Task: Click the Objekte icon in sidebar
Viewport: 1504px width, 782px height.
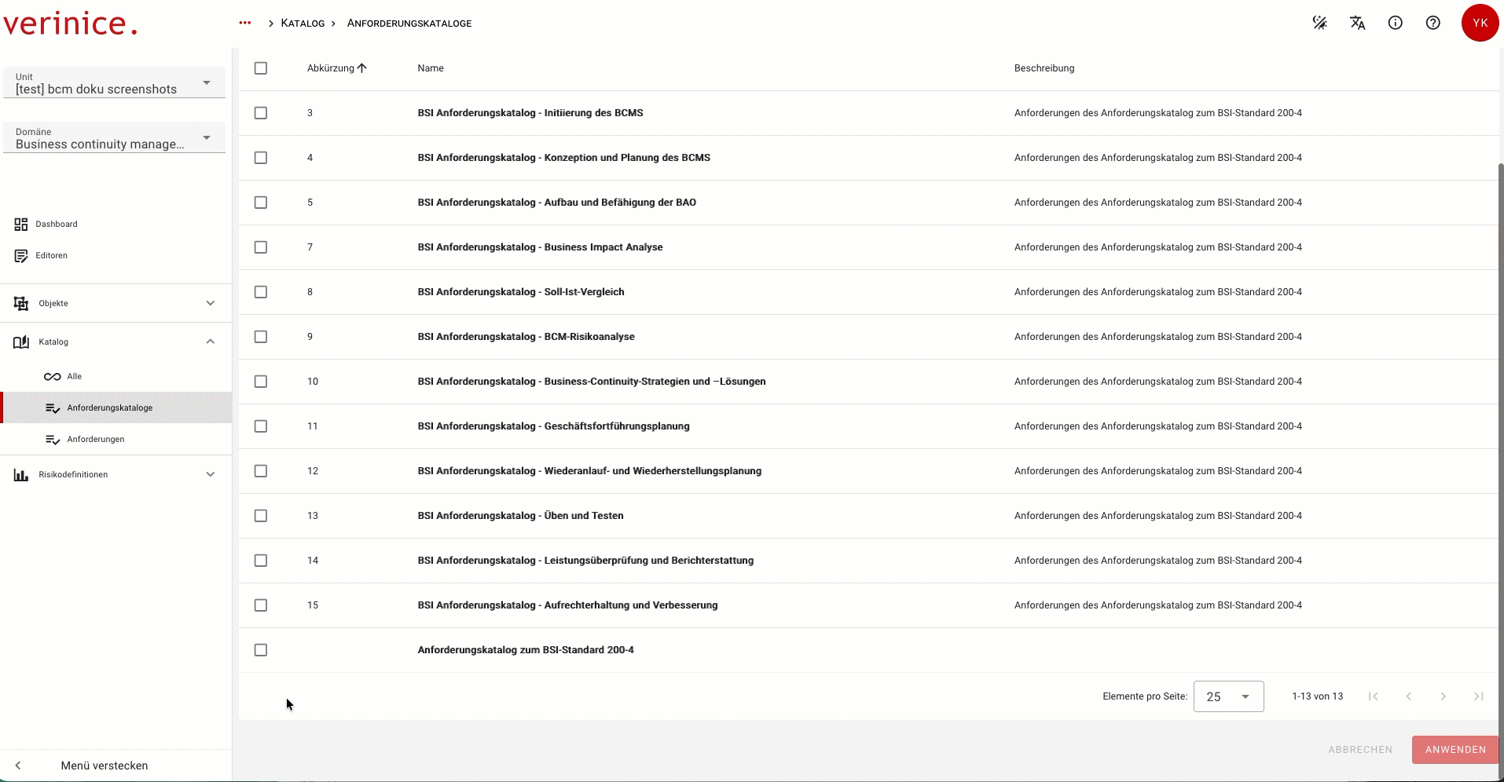Action: [x=21, y=304]
